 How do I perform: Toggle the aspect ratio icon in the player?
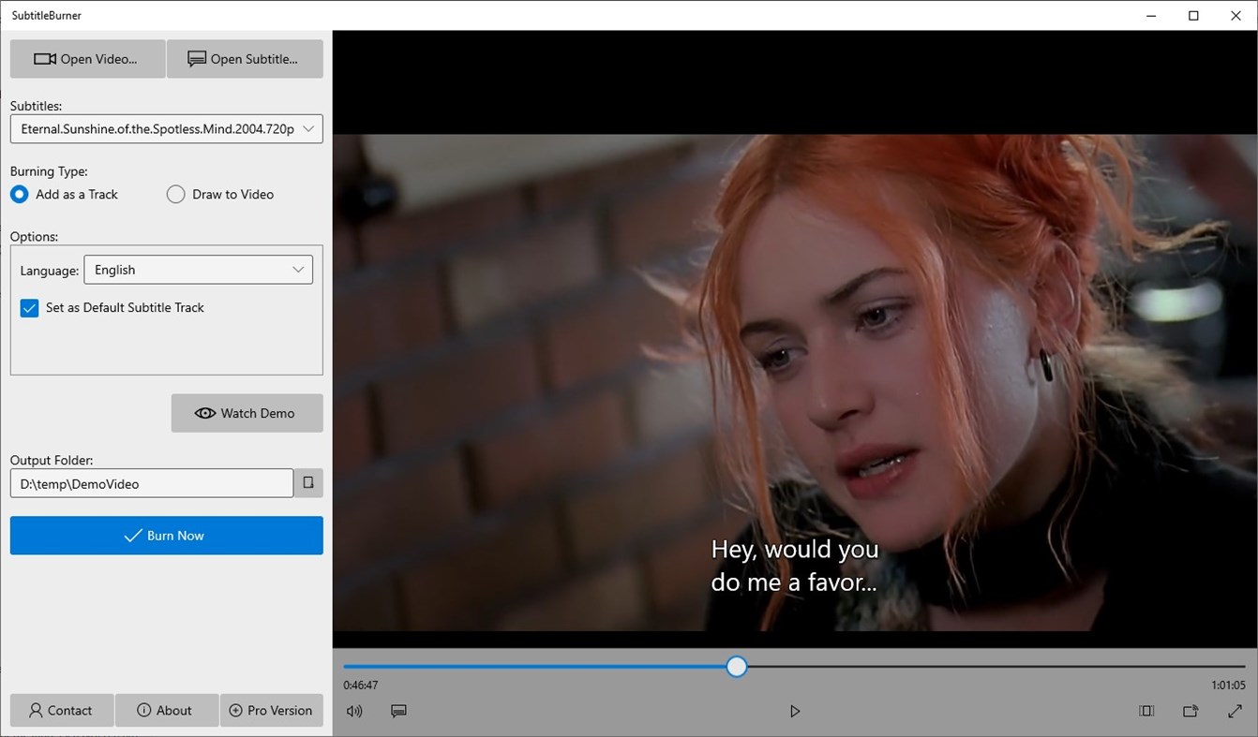[x=1146, y=711]
